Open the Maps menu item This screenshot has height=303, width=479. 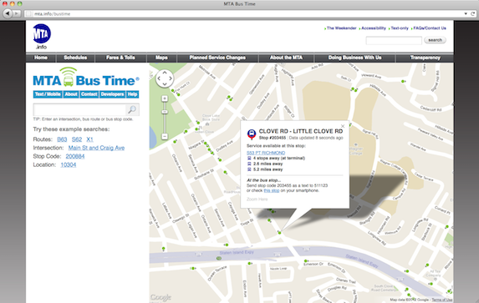161,58
